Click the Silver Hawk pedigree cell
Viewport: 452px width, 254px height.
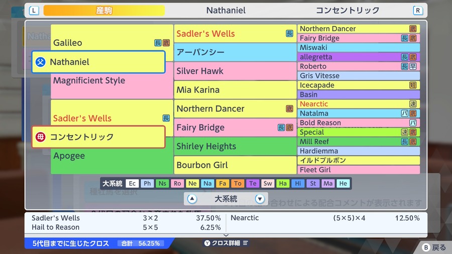click(x=235, y=71)
